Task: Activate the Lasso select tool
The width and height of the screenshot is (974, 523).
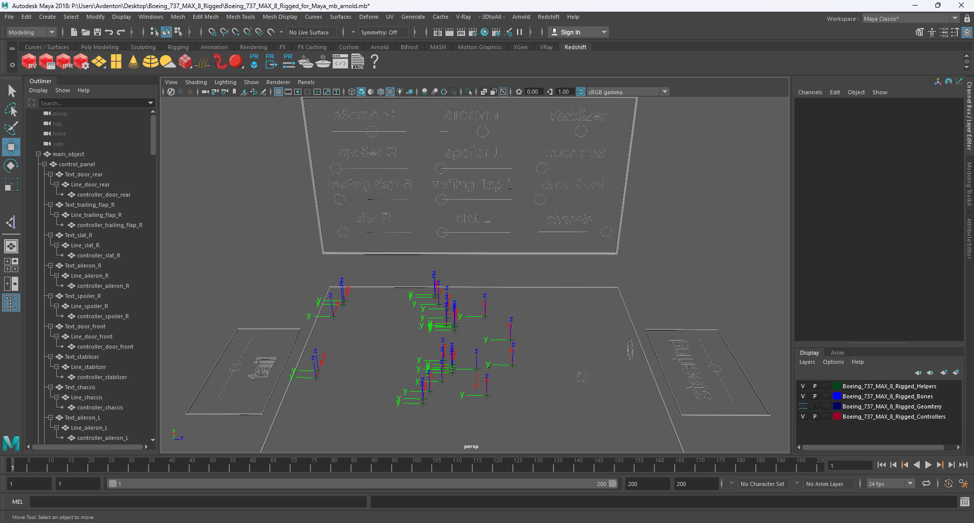Action: (11, 109)
